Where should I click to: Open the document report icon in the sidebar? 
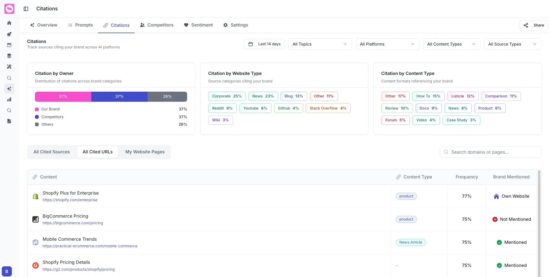(9, 121)
